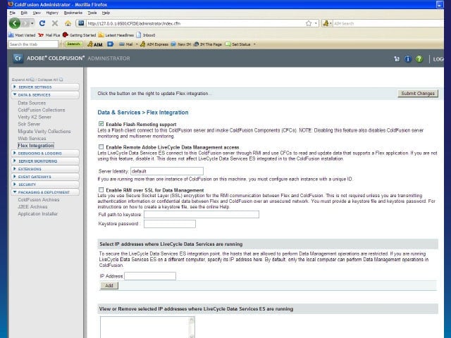Screen dimensions: 451x338
Task: Click the browser Home icon
Action: point(68,23)
